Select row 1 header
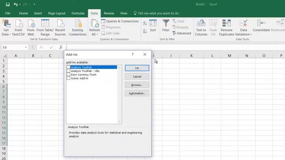This screenshot has width=285, height=160. [x=4, y=61]
